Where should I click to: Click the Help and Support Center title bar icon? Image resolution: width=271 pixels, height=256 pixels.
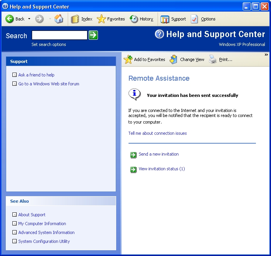pyautogui.click(x=5, y=6)
